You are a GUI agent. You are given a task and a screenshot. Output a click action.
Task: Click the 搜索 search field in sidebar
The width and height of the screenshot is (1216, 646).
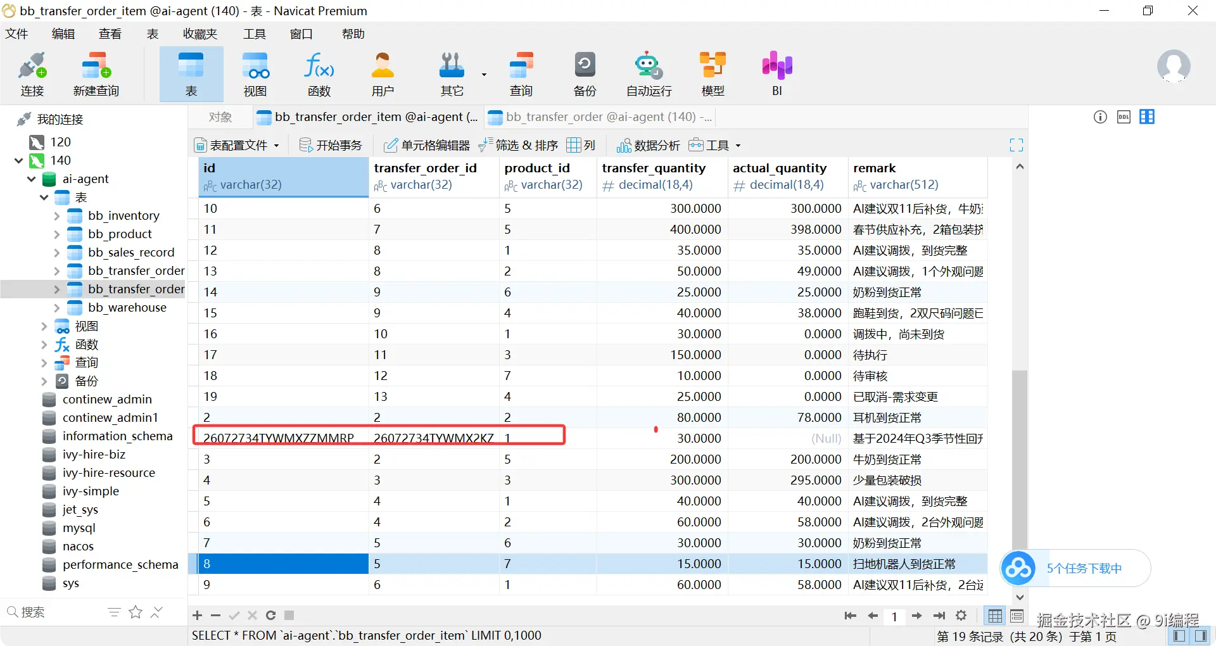(54, 612)
